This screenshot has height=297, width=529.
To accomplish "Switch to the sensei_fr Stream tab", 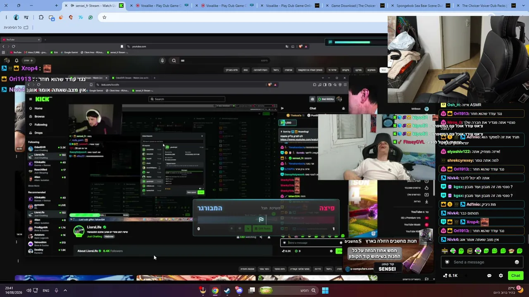I will coord(94,6).
